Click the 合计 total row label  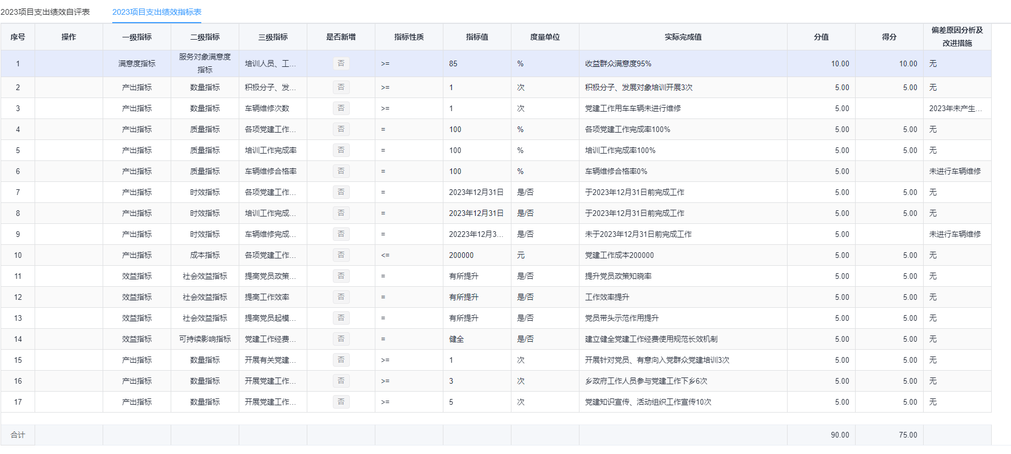(x=18, y=435)
